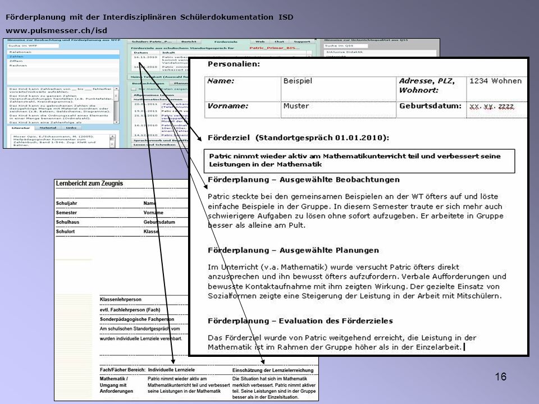This screenshot has width=539, height=404.
Task: Click the Ausgewählte Beobachtungen heading
Action: tap(304, 180)
